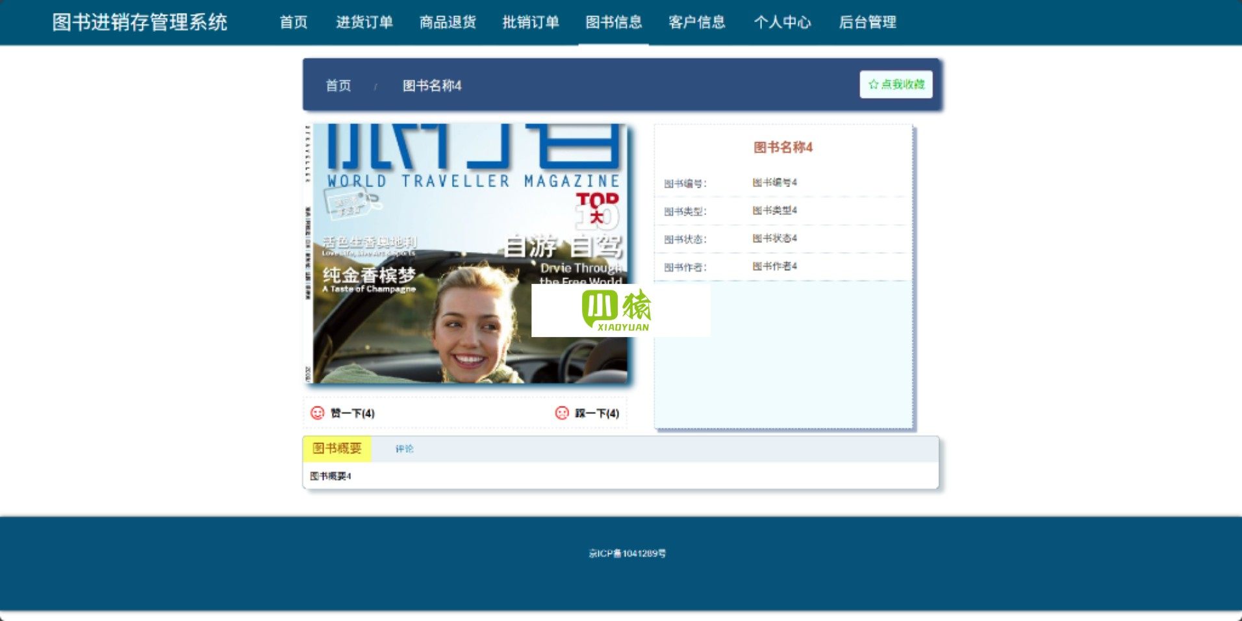Screen dimensions: 1242x621
Task: Open the 首页 item in the top navigation
Action: pyautogui.click(x=294, y=22)
